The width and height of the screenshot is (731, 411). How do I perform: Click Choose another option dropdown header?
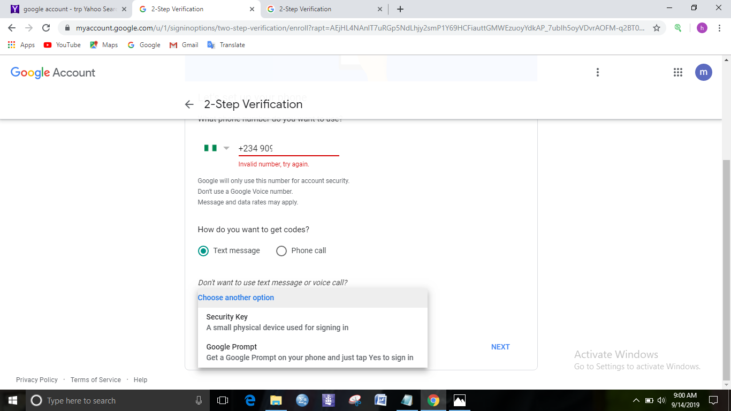pyautogui.click(x=313, y=298)
